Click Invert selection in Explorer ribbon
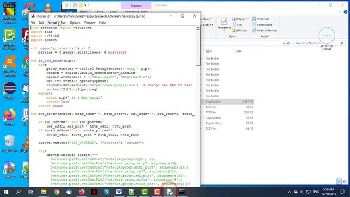This screenshot has width=350, height=197. (x=264, y=30)
